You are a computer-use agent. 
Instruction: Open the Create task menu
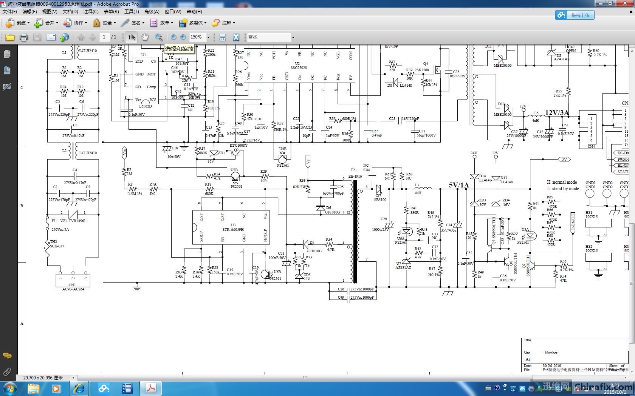17,23
